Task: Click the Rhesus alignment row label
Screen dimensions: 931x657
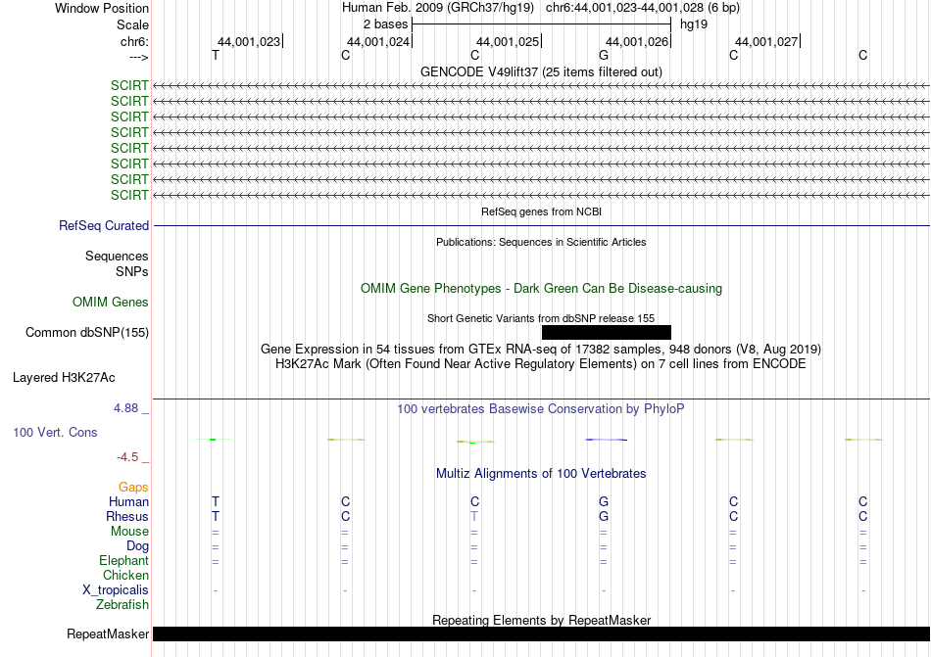Action: click(127, 516)
